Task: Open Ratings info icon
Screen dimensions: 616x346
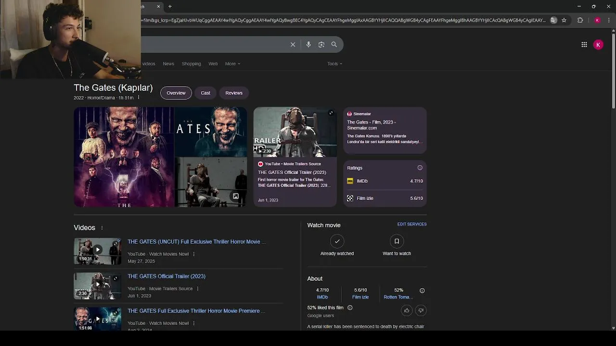Action: click(420, 168)
